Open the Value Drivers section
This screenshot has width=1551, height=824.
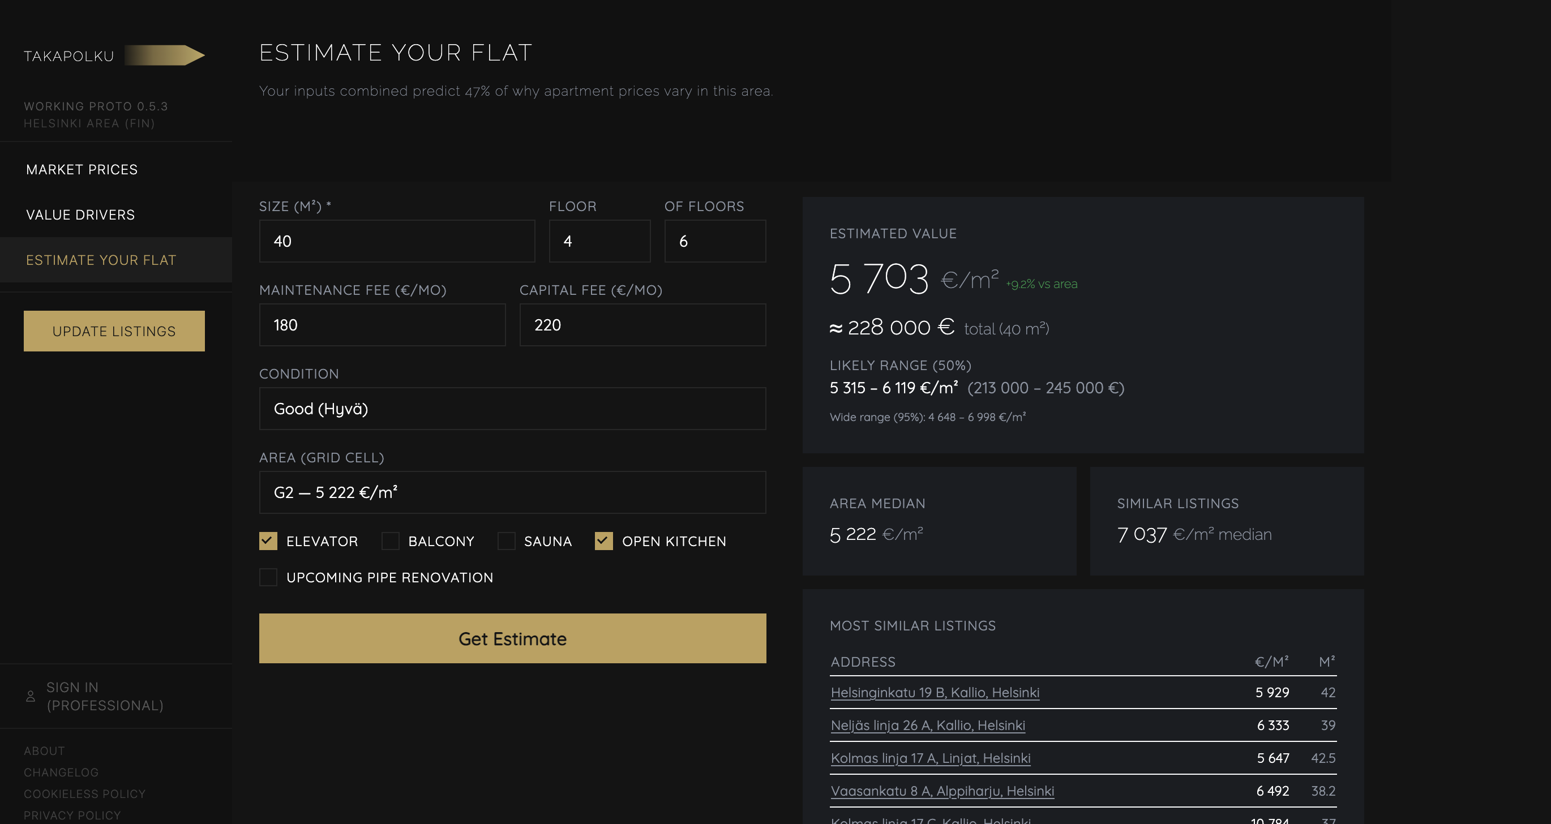coord(80,214)
